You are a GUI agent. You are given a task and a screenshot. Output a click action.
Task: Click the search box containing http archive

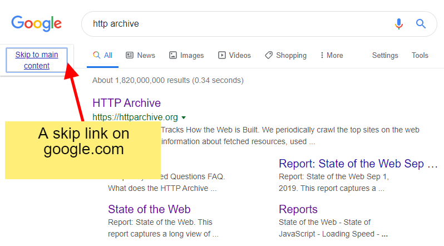(x=234, y=24)
